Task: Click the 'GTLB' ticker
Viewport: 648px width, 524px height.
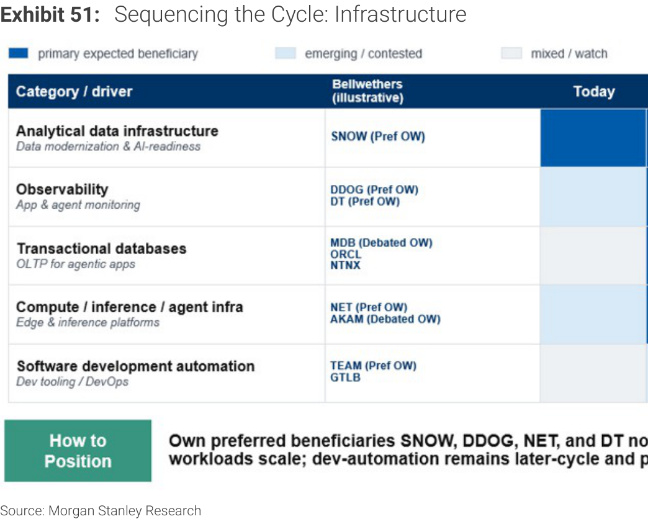Action: 345,377
